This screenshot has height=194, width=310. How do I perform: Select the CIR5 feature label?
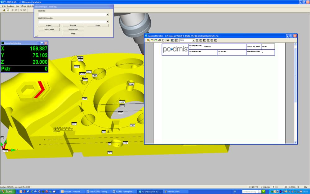pyautogui.click(x=125, y=143)
